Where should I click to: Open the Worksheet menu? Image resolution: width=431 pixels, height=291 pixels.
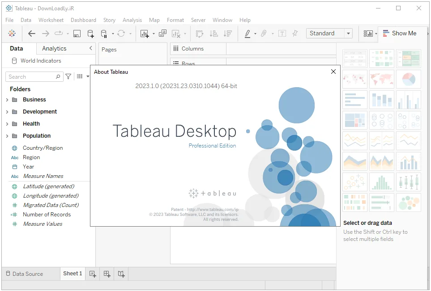point(51,20)
